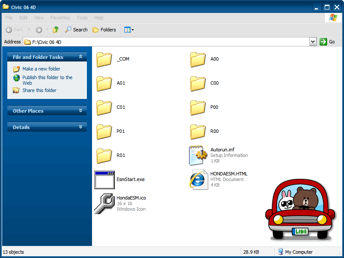Collapse the File and Folder Tasks panel
Image resolution: width=344 pixels, height=258 pixels.
[80, 57]
